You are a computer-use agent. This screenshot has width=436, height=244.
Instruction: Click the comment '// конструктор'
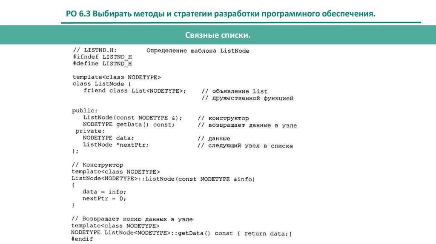tap(223, 119)
